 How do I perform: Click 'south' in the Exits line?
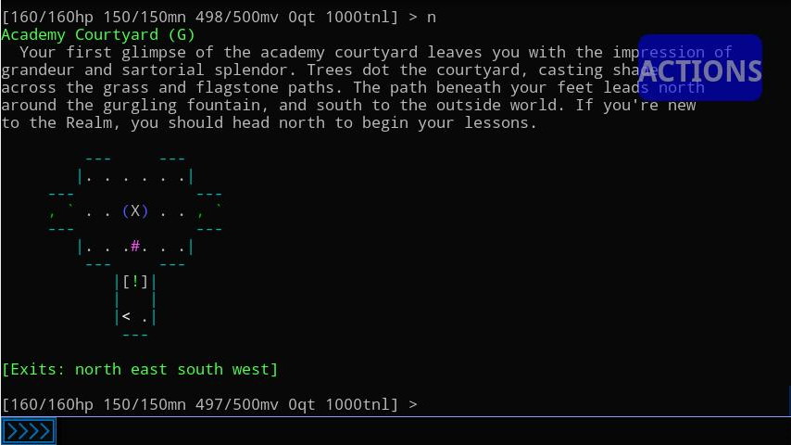(200, 369)
